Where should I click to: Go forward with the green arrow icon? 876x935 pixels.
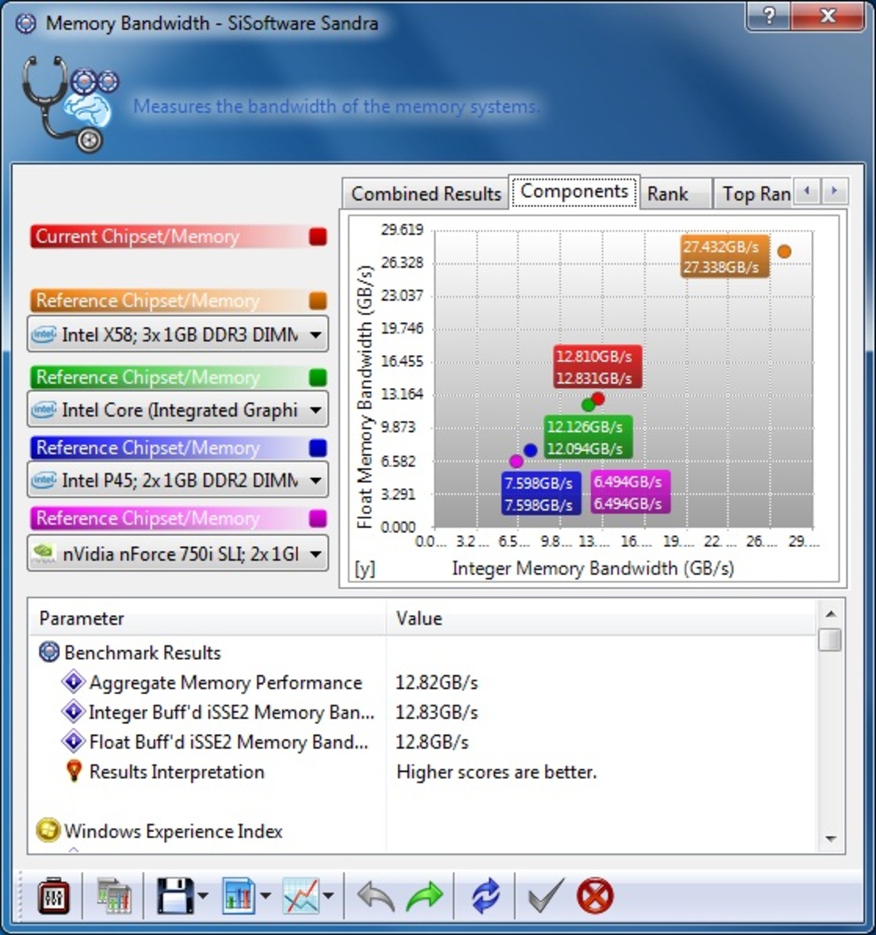[425, 897]
